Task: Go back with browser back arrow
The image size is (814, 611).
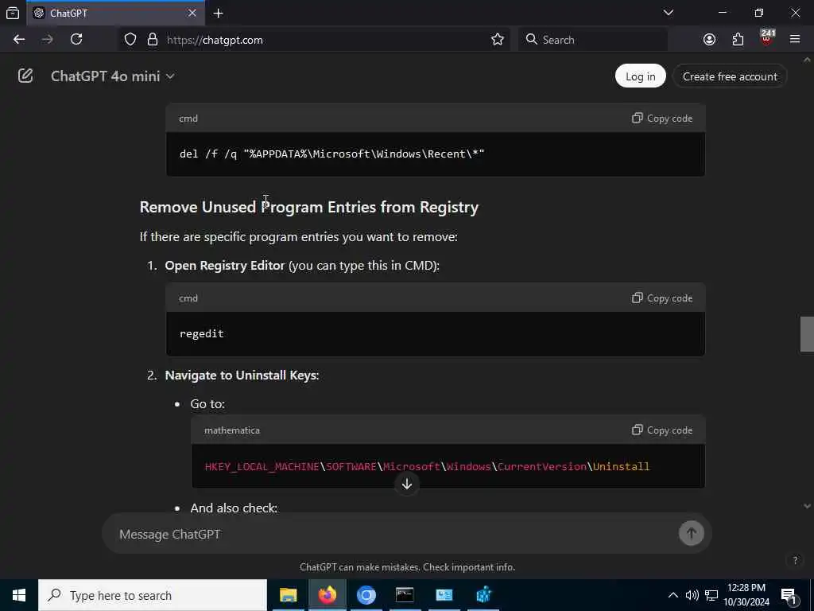Action: pos(19,40)
